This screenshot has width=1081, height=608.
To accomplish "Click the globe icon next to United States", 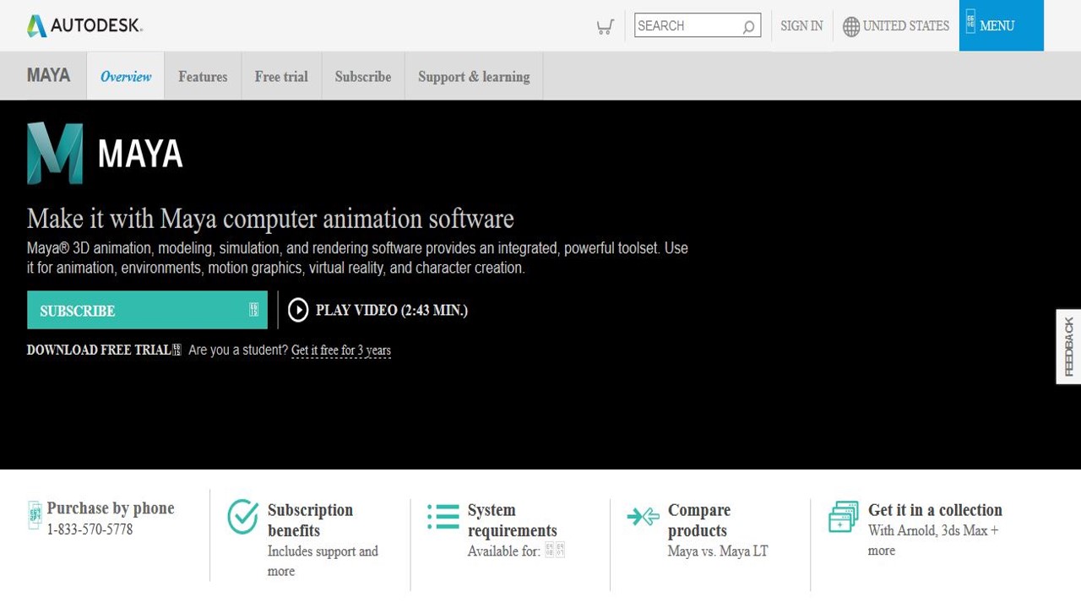I will pyautogui.click(x=849, y=26).
